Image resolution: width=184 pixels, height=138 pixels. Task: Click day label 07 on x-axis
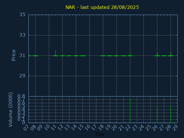click(26, 128)
